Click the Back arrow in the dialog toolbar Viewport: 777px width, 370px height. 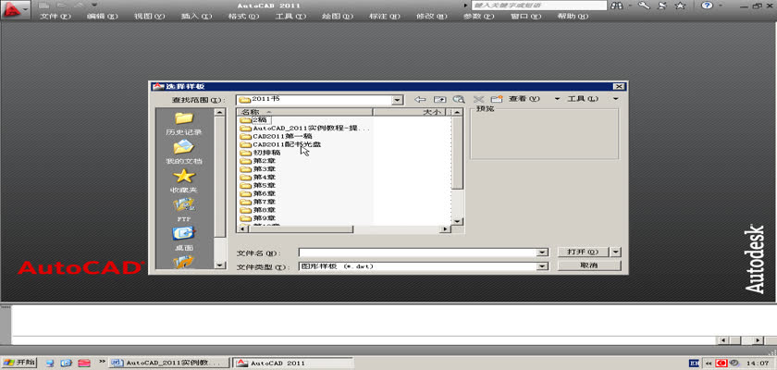pyautogui.click(x=420, y=99)
